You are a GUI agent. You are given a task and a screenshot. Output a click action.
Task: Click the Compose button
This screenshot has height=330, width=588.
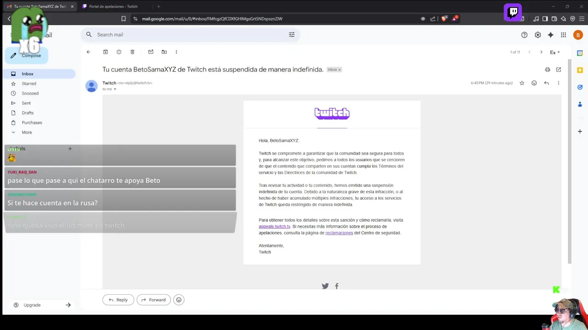[x=27, y=55]
